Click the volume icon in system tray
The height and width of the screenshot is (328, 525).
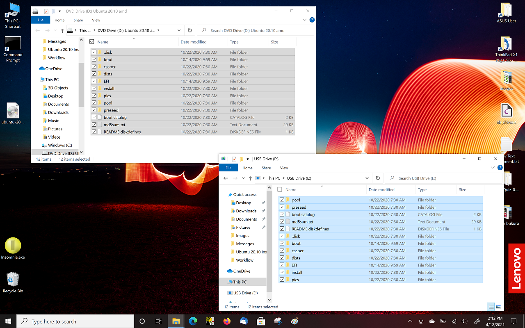[464, 321]
